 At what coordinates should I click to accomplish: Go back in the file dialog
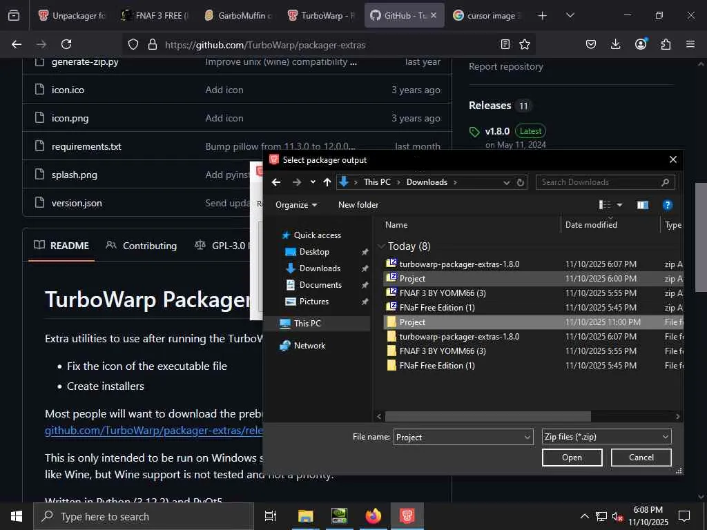pos(276,182)
